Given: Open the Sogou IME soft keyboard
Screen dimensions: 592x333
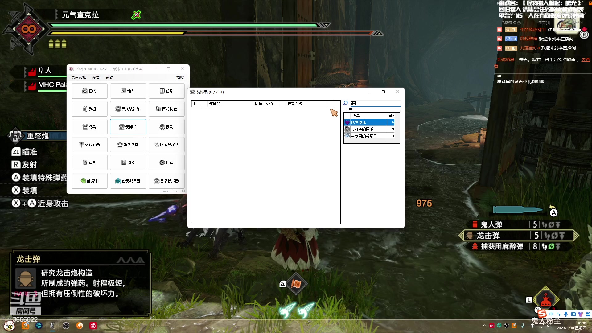Looking at the screenshot, I should pos(573,314).
